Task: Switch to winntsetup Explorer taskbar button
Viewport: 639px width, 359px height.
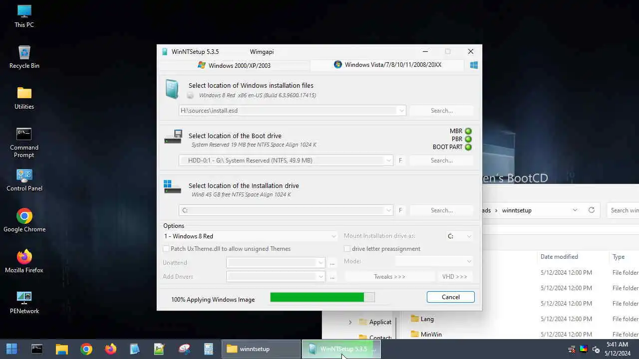Action: point(261,349)
